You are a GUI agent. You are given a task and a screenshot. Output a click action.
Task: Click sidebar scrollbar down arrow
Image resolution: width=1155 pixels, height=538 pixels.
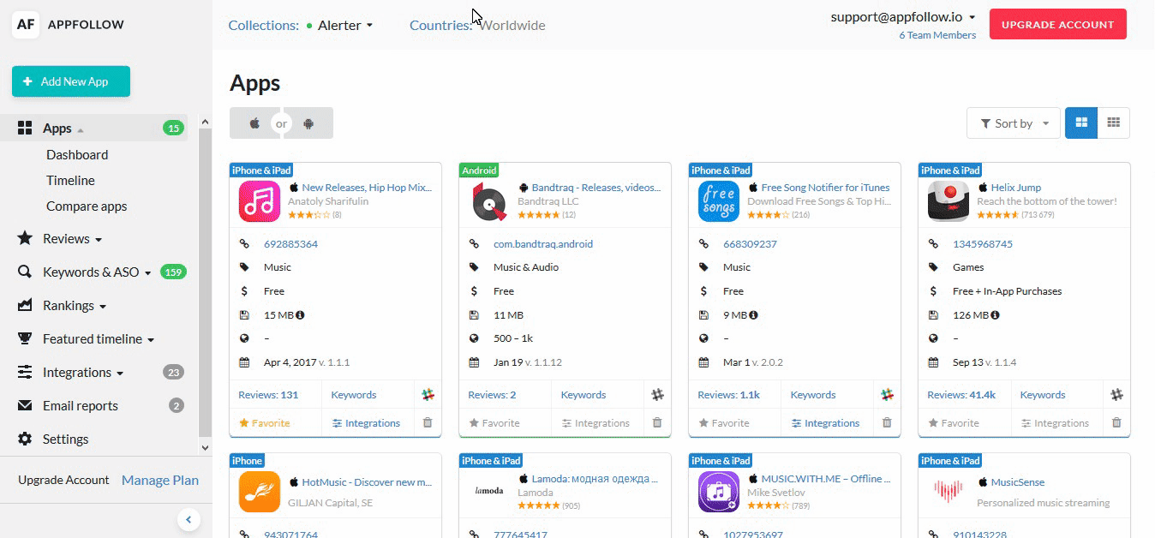[x=205, y=448]
